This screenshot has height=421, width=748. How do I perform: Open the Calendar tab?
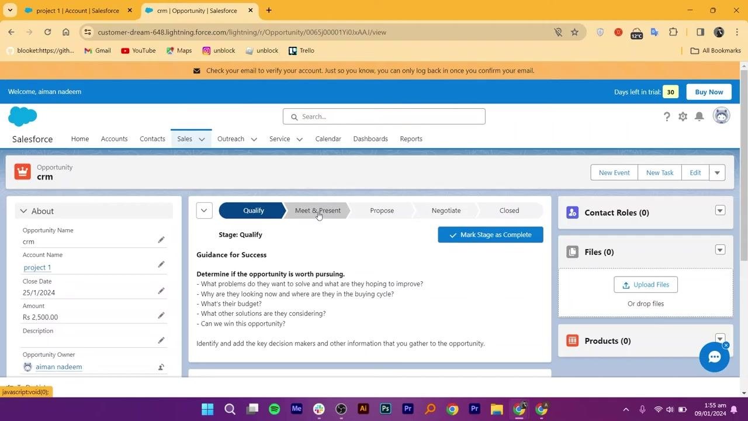(328, 139)
